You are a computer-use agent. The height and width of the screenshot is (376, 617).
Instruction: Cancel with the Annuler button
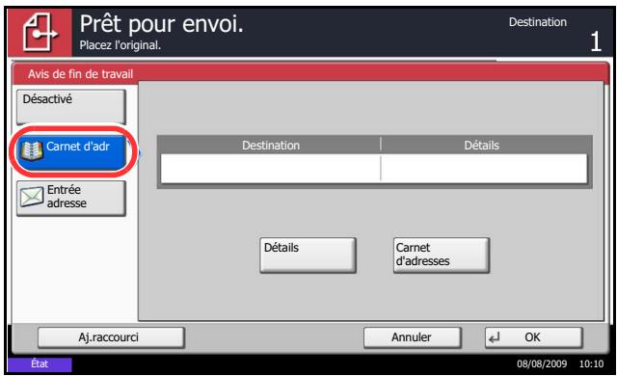[413, 337]
